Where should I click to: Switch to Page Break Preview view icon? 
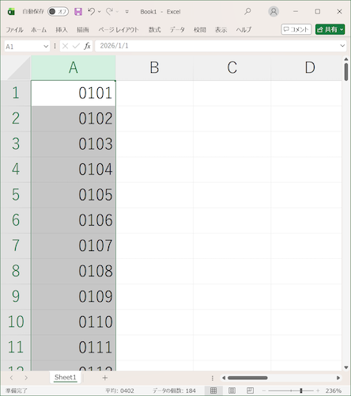[250, 390]
